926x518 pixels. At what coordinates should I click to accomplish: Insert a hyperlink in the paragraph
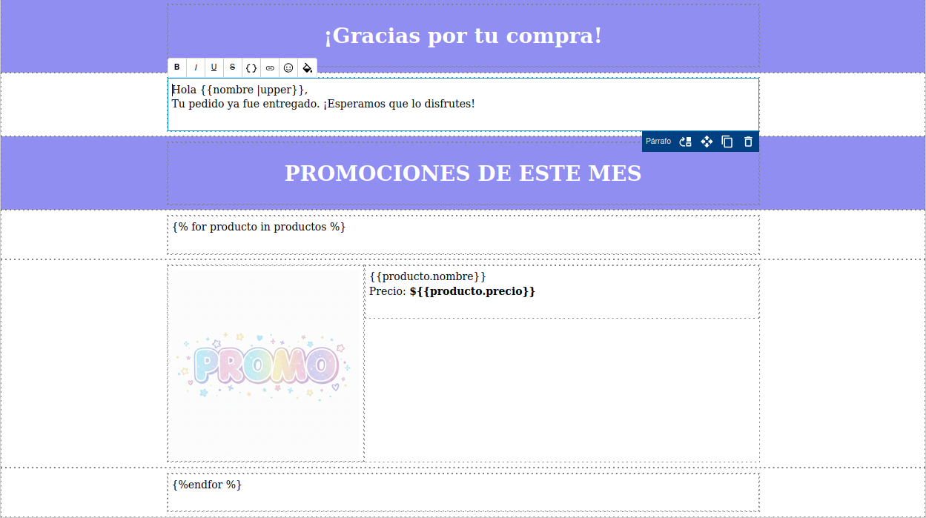point(269,67)
